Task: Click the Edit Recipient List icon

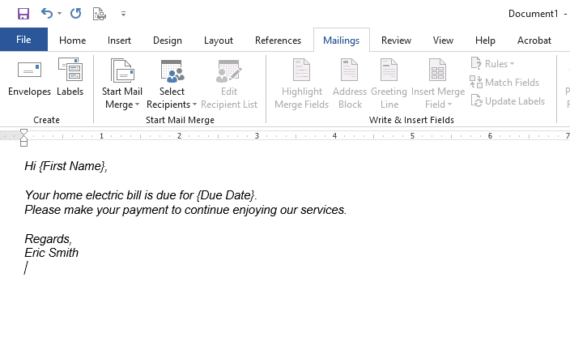Action: tap(229, 70)
